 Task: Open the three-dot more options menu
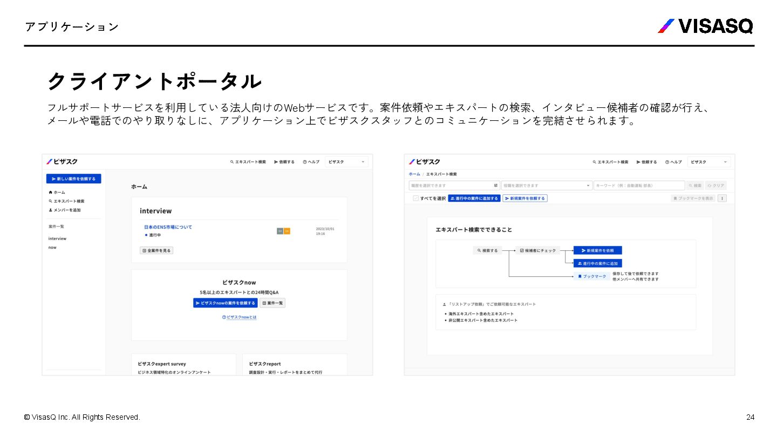pyautogui.click(x=723, y=199)
